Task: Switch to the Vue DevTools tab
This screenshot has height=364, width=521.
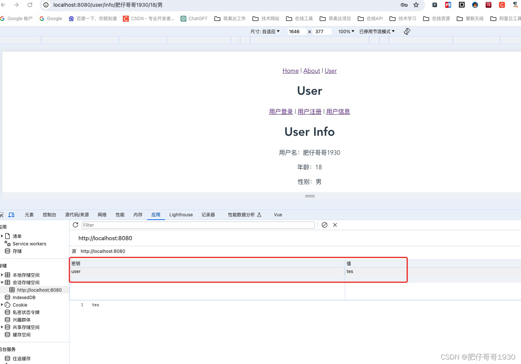Action: coord(278,215)
